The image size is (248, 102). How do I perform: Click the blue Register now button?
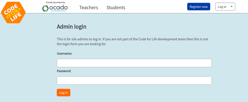click(199, 7)
